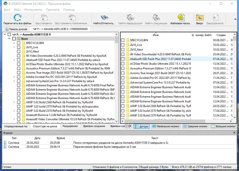Click the 2k10_Live folder icon in the right list

click(128, 45)
